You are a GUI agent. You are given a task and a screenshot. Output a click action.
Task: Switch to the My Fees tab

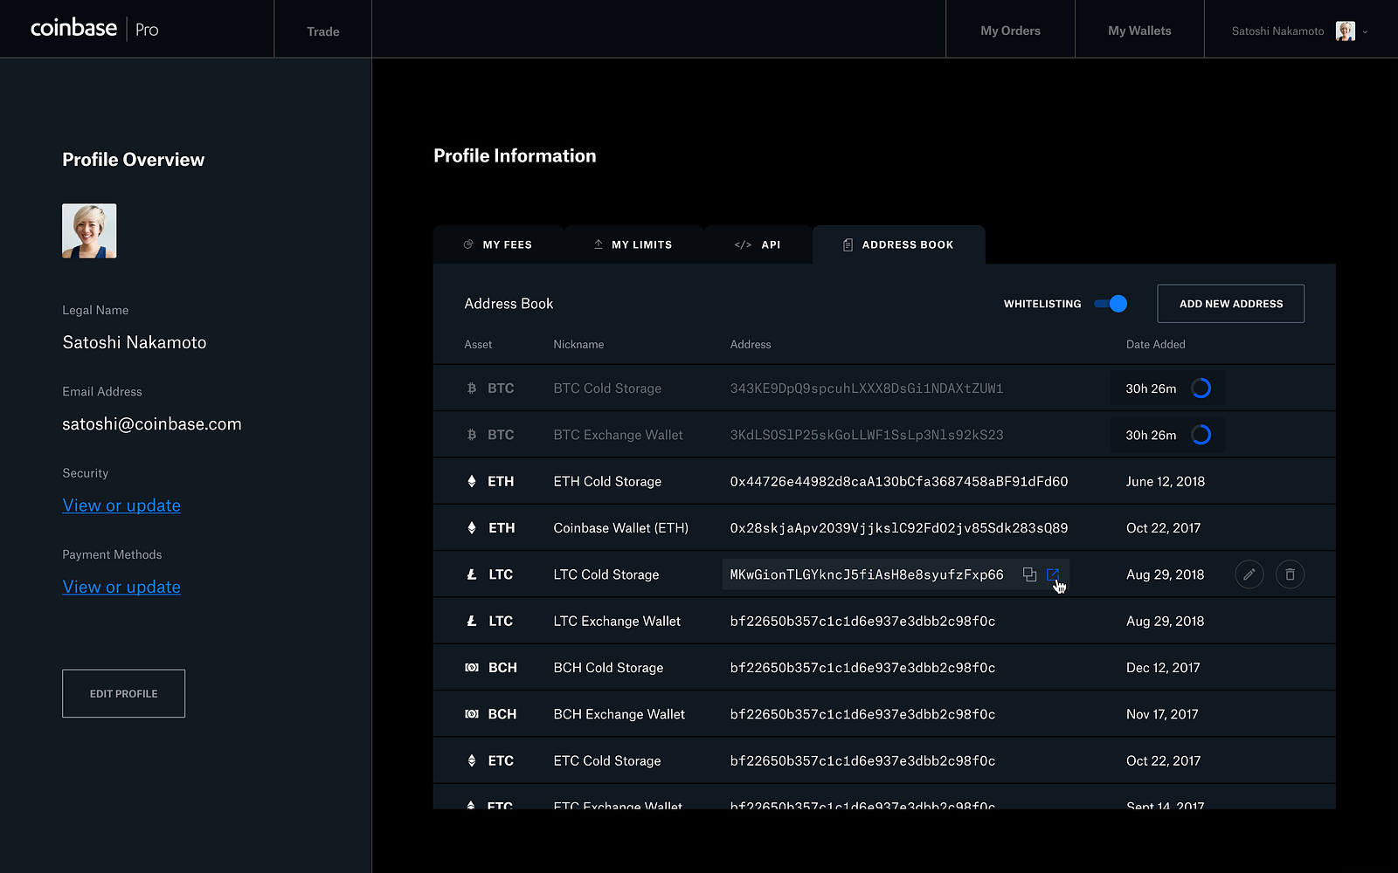(498, 244)
